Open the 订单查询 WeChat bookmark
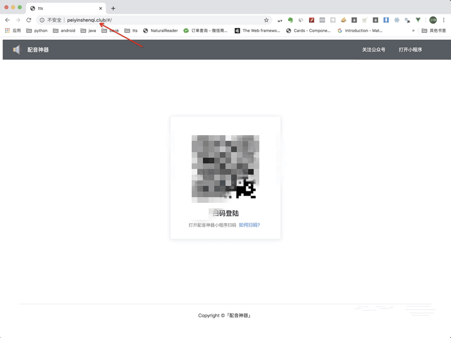Image resolution: width=451 pixels, height=338 pixels. click(x=205, y=30)
